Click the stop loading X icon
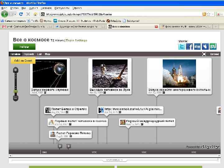224x168 pixels. (28, 14)
